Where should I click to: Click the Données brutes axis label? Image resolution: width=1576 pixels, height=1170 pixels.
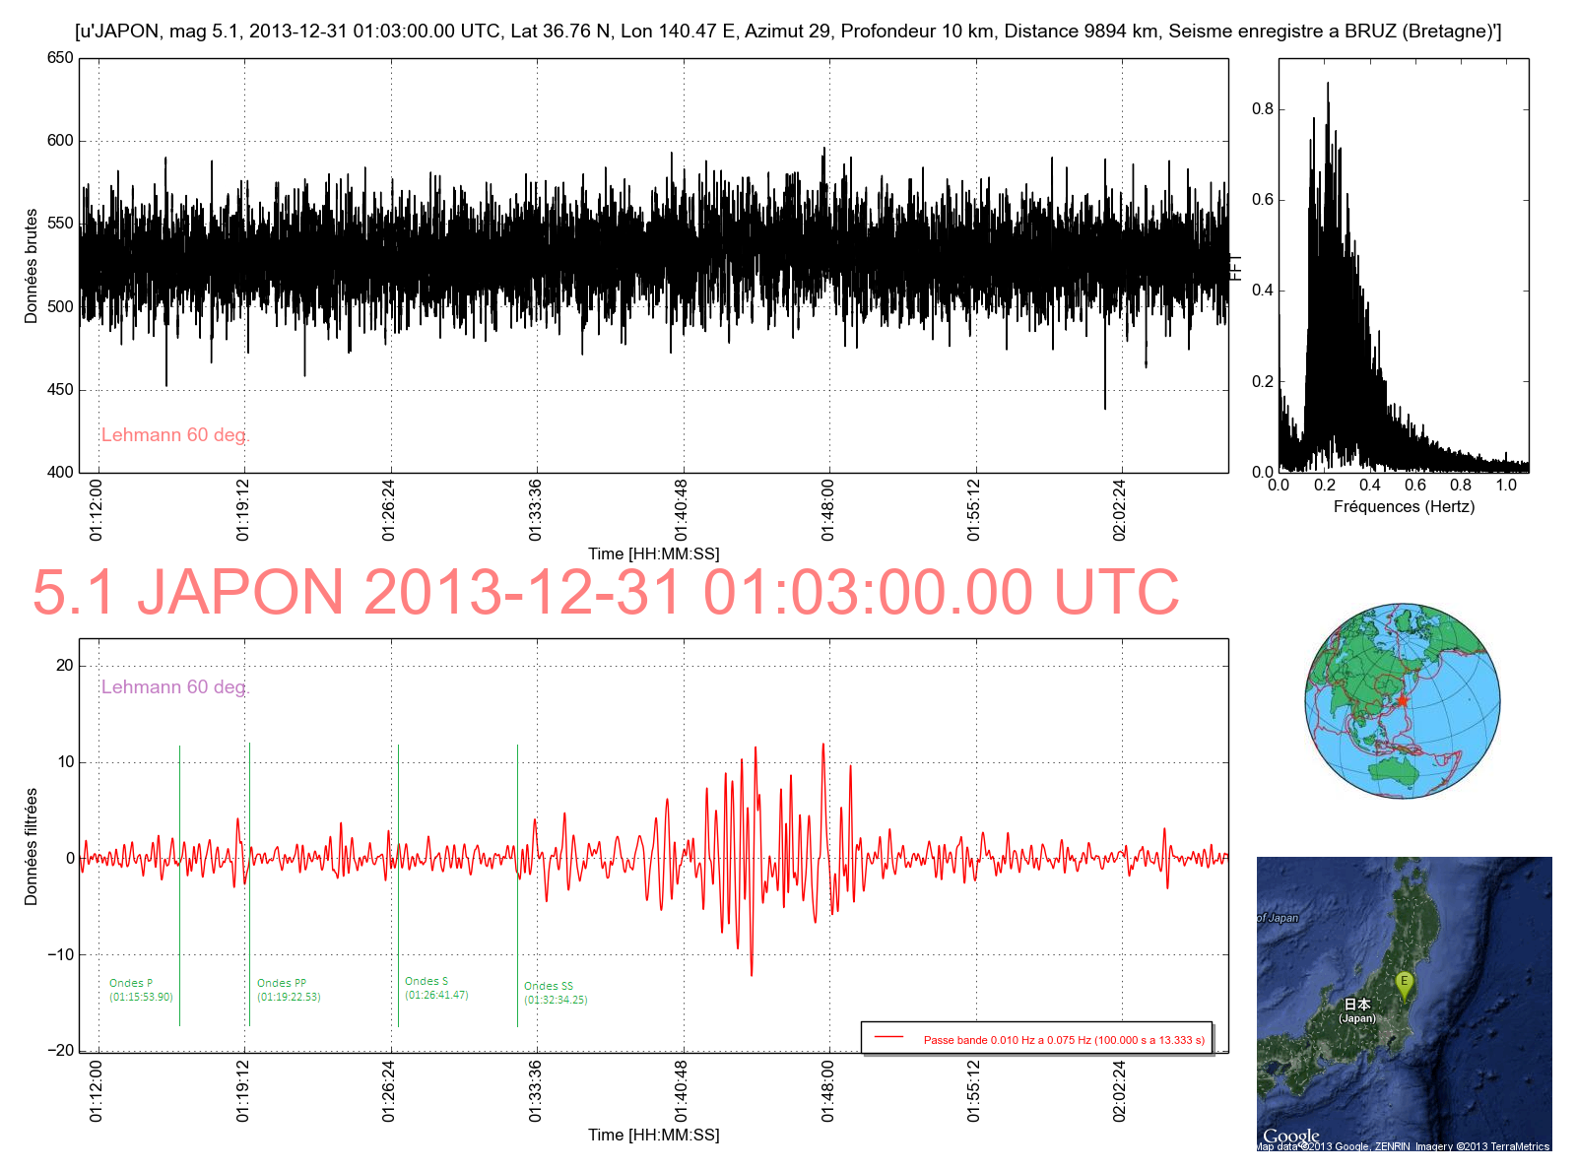coord(32,266)
